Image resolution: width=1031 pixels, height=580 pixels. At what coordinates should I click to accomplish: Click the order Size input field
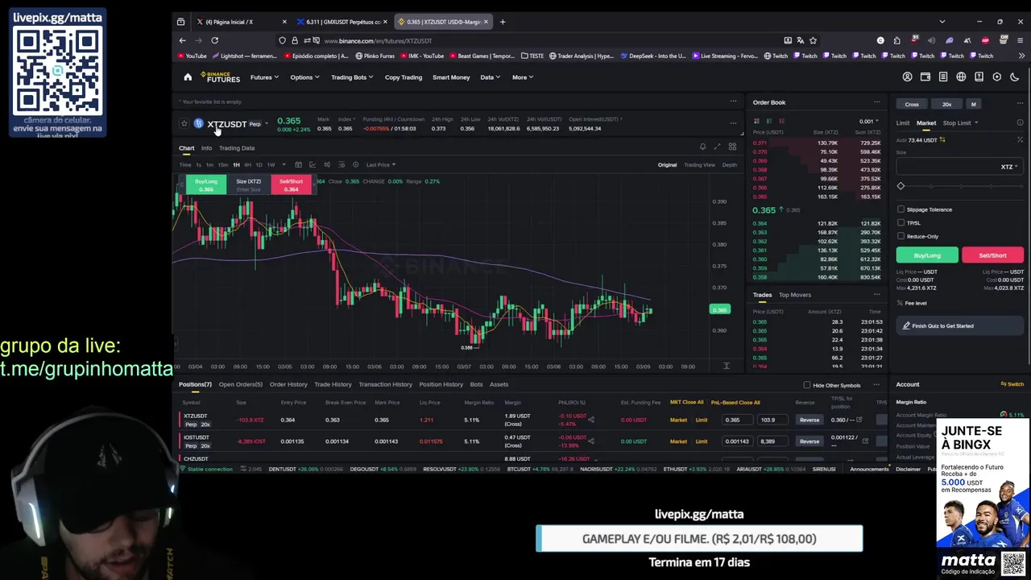959,167
